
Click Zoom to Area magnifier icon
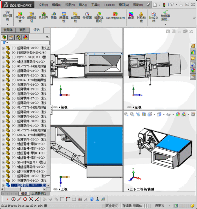pyautogui.click(x=132, y=114)
